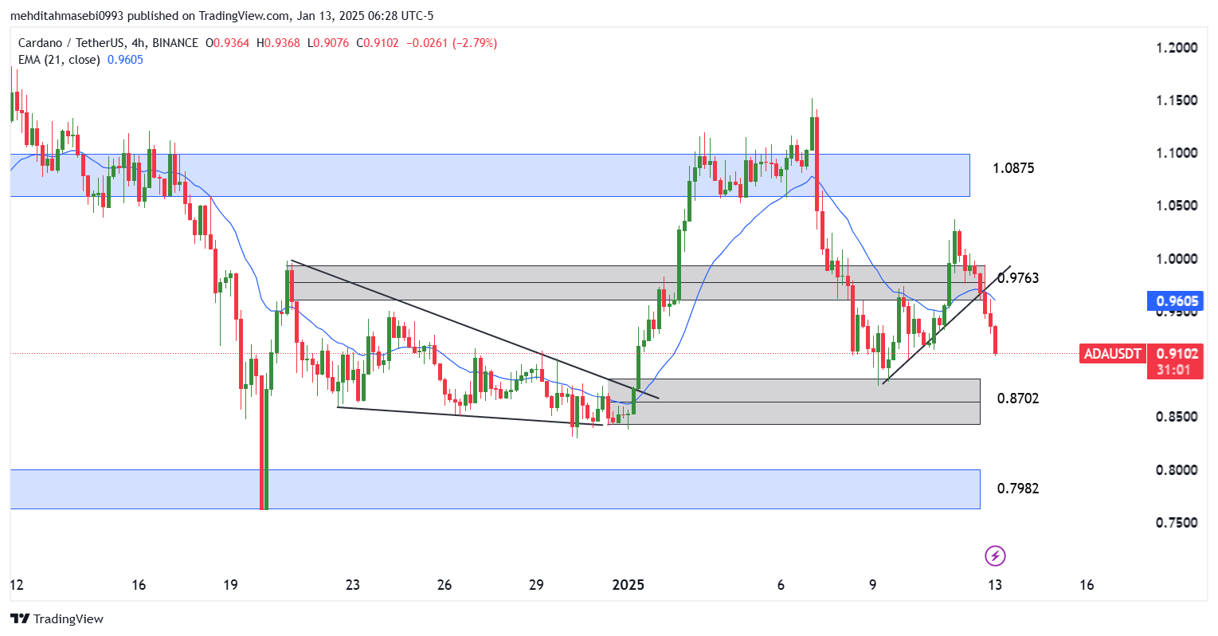The image size is (1218, 636).
Task: Click the price change text −0.0261 (−2.79%)
Action: [452, 43]
